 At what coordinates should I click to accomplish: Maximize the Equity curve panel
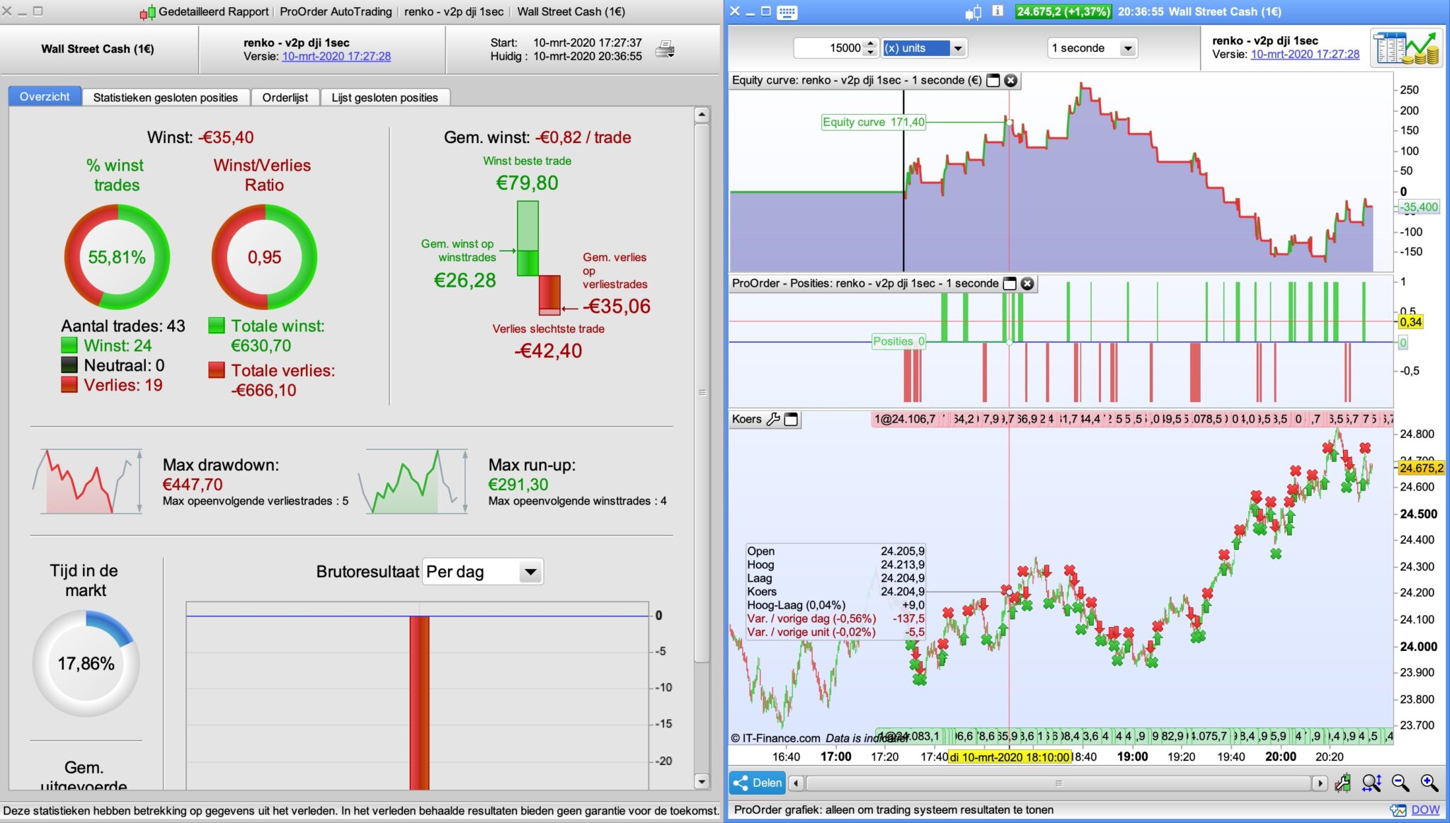[993, 80]
